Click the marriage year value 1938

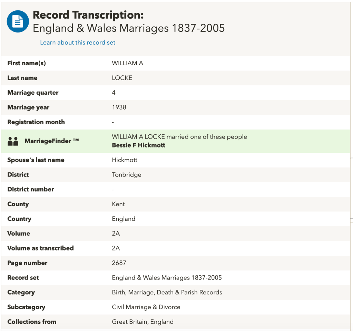click(119, 107)
